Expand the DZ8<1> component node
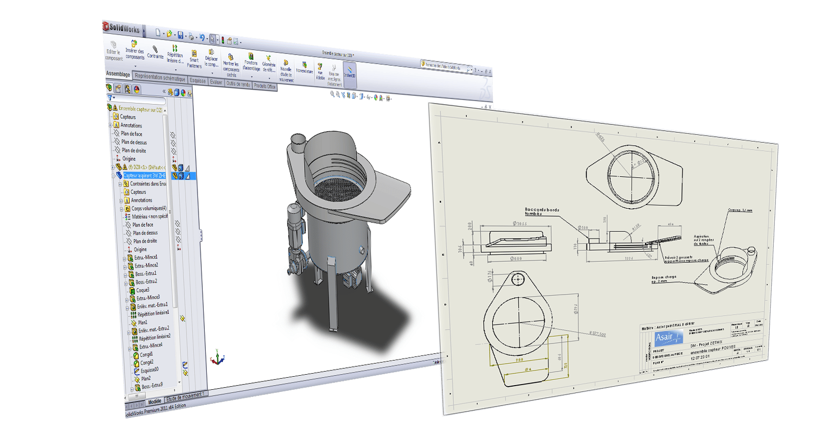The height and width of the screenshot is (447, 831). pyautogui.click(x=113, y=168)
